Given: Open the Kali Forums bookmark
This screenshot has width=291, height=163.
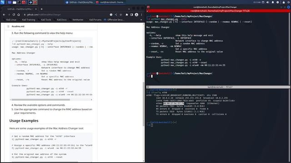Looking at the screenshot, I should 94,19.
